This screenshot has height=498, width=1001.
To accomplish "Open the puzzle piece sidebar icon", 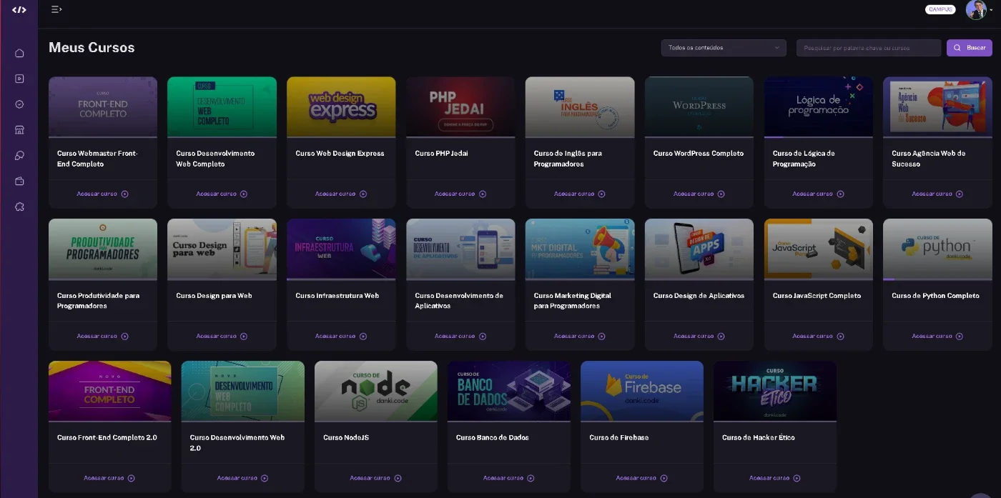I will point(19,207).
